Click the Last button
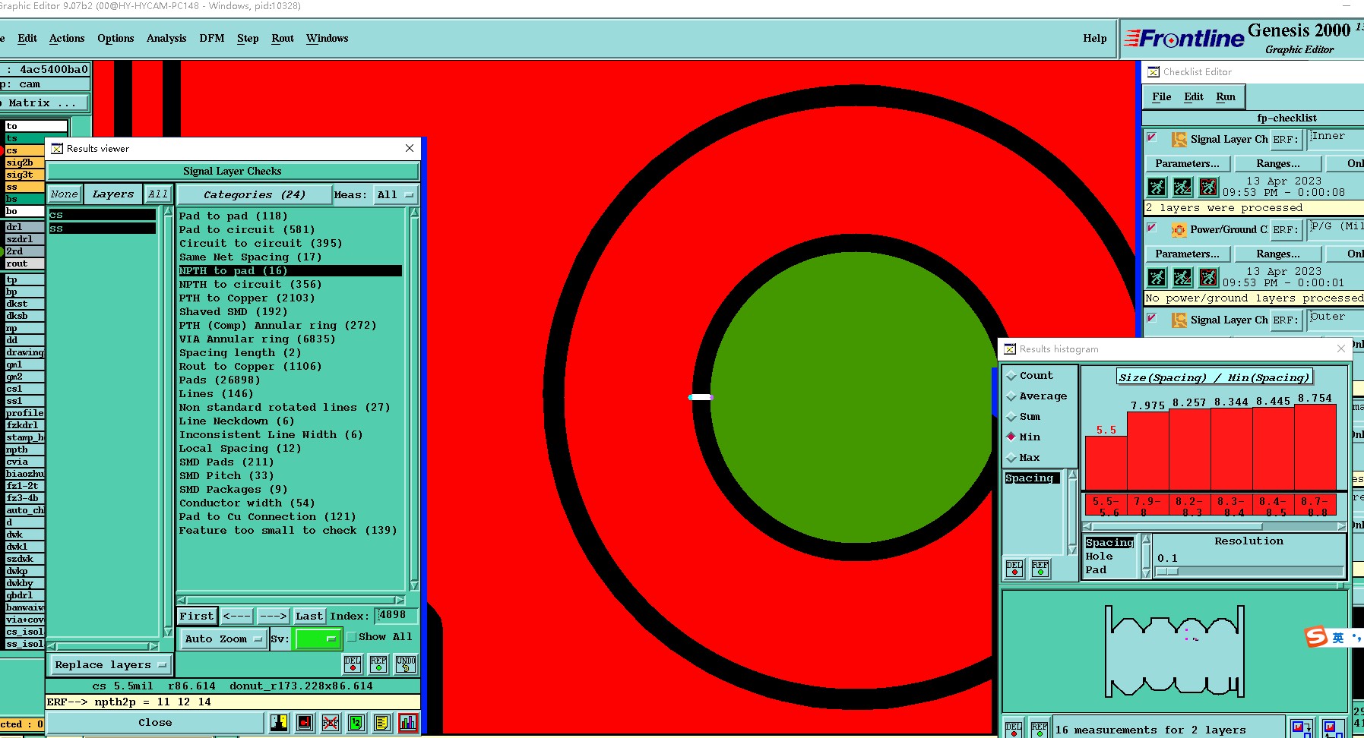1364x738 pixels. (x=309, y=617)
